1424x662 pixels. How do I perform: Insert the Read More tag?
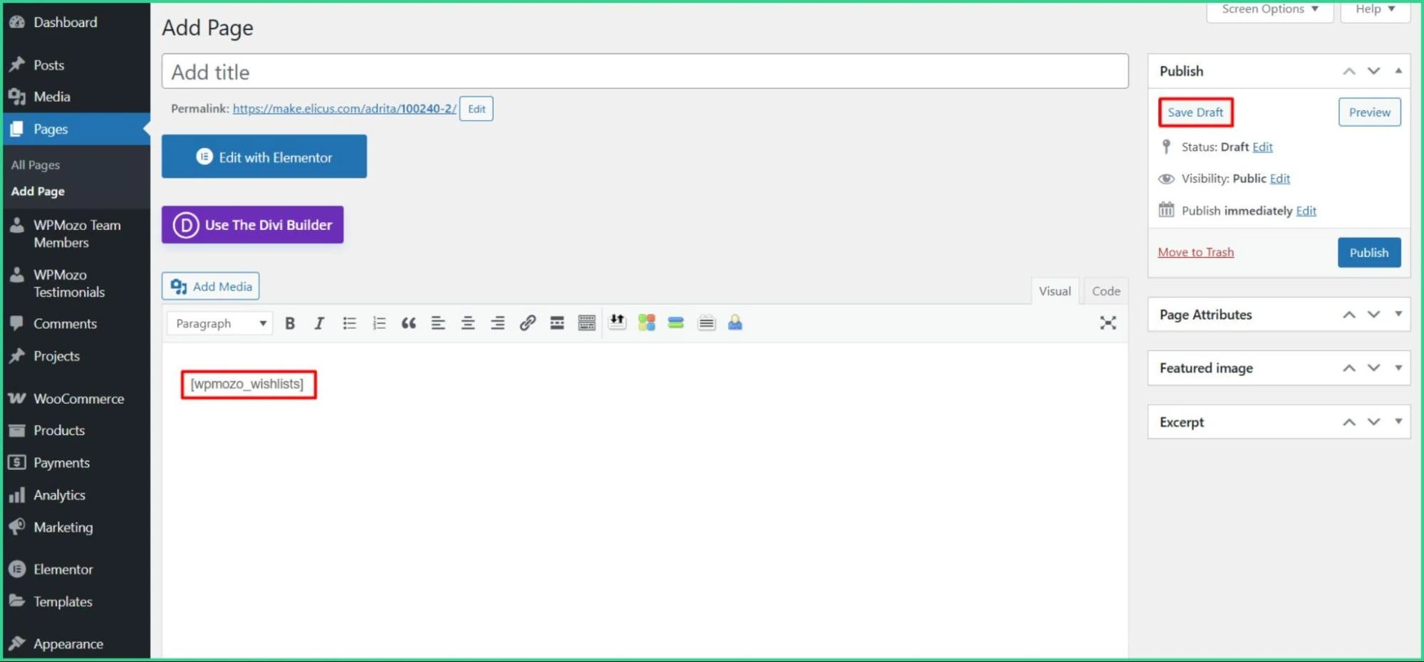click(557, 323)
